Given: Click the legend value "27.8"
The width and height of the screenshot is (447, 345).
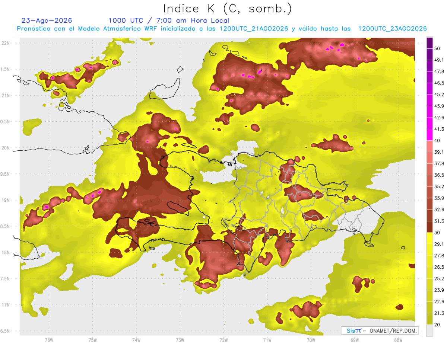Looking at the screenshot, I should click(439, 256).
